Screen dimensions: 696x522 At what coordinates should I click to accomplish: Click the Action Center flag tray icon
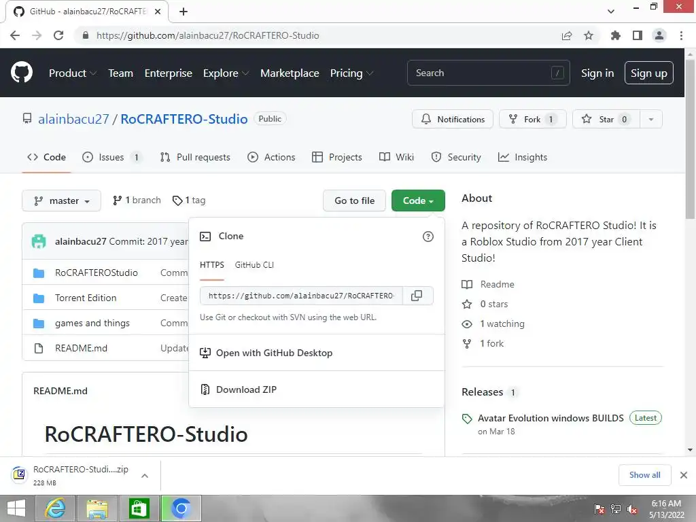599,509
